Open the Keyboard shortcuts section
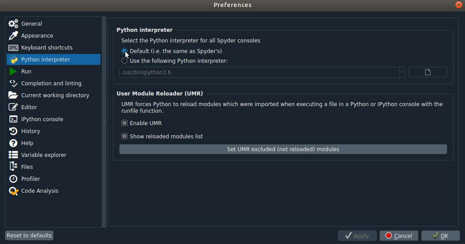The image size is (465, 244). pyautogui.click(x=54, y=48)
